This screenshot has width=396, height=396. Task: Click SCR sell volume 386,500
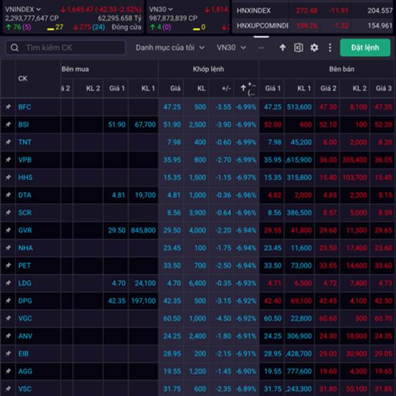tap(299, 213)
